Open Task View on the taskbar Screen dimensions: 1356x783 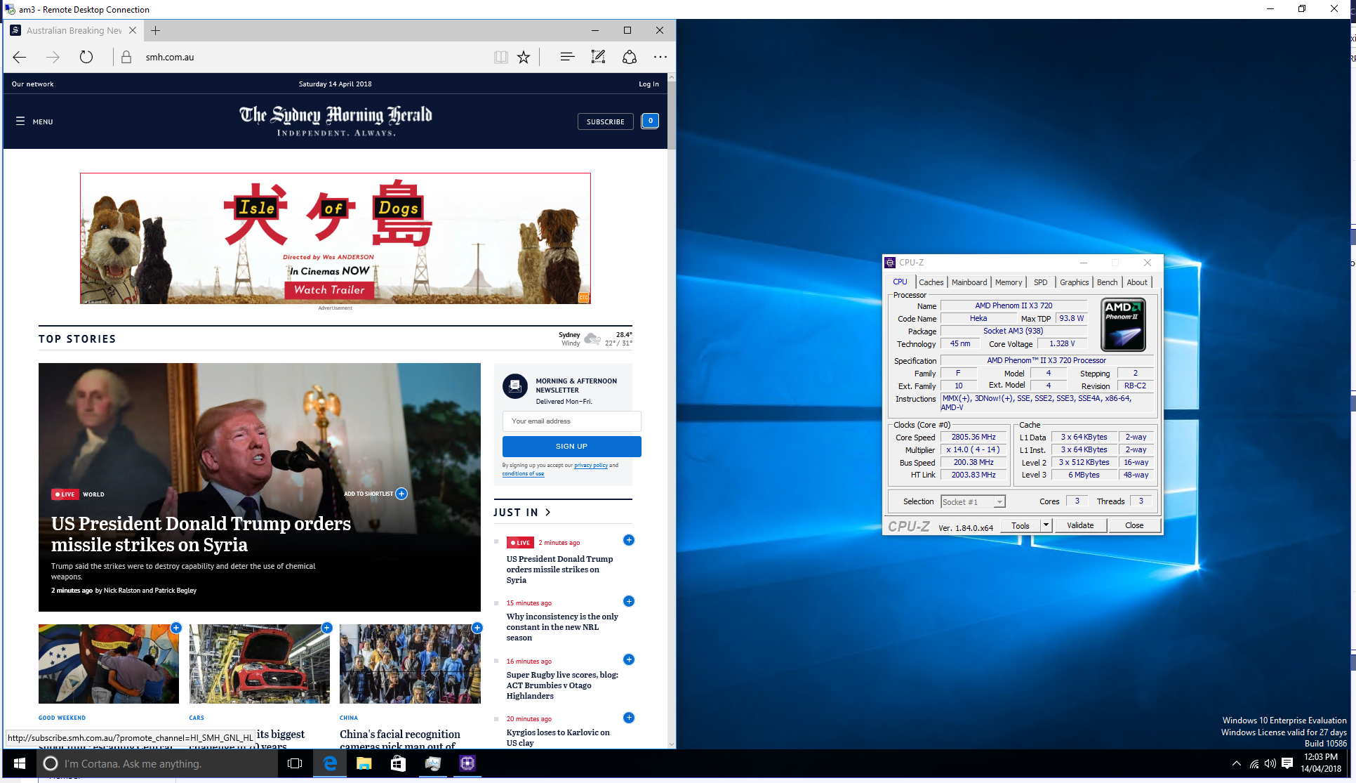coord(295,763)
